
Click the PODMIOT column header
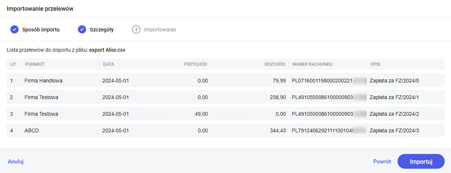pyautogui.click(x=35, y=64)
